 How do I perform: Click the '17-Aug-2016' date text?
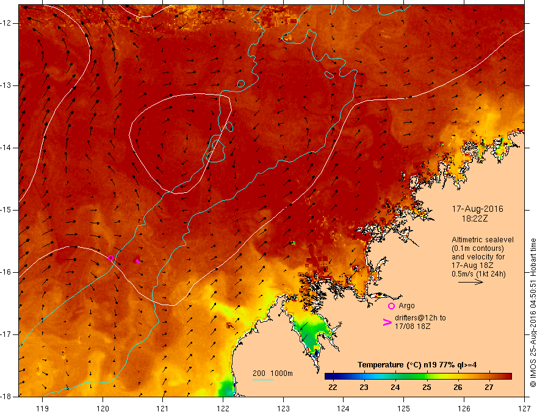(x=477, y=209)
